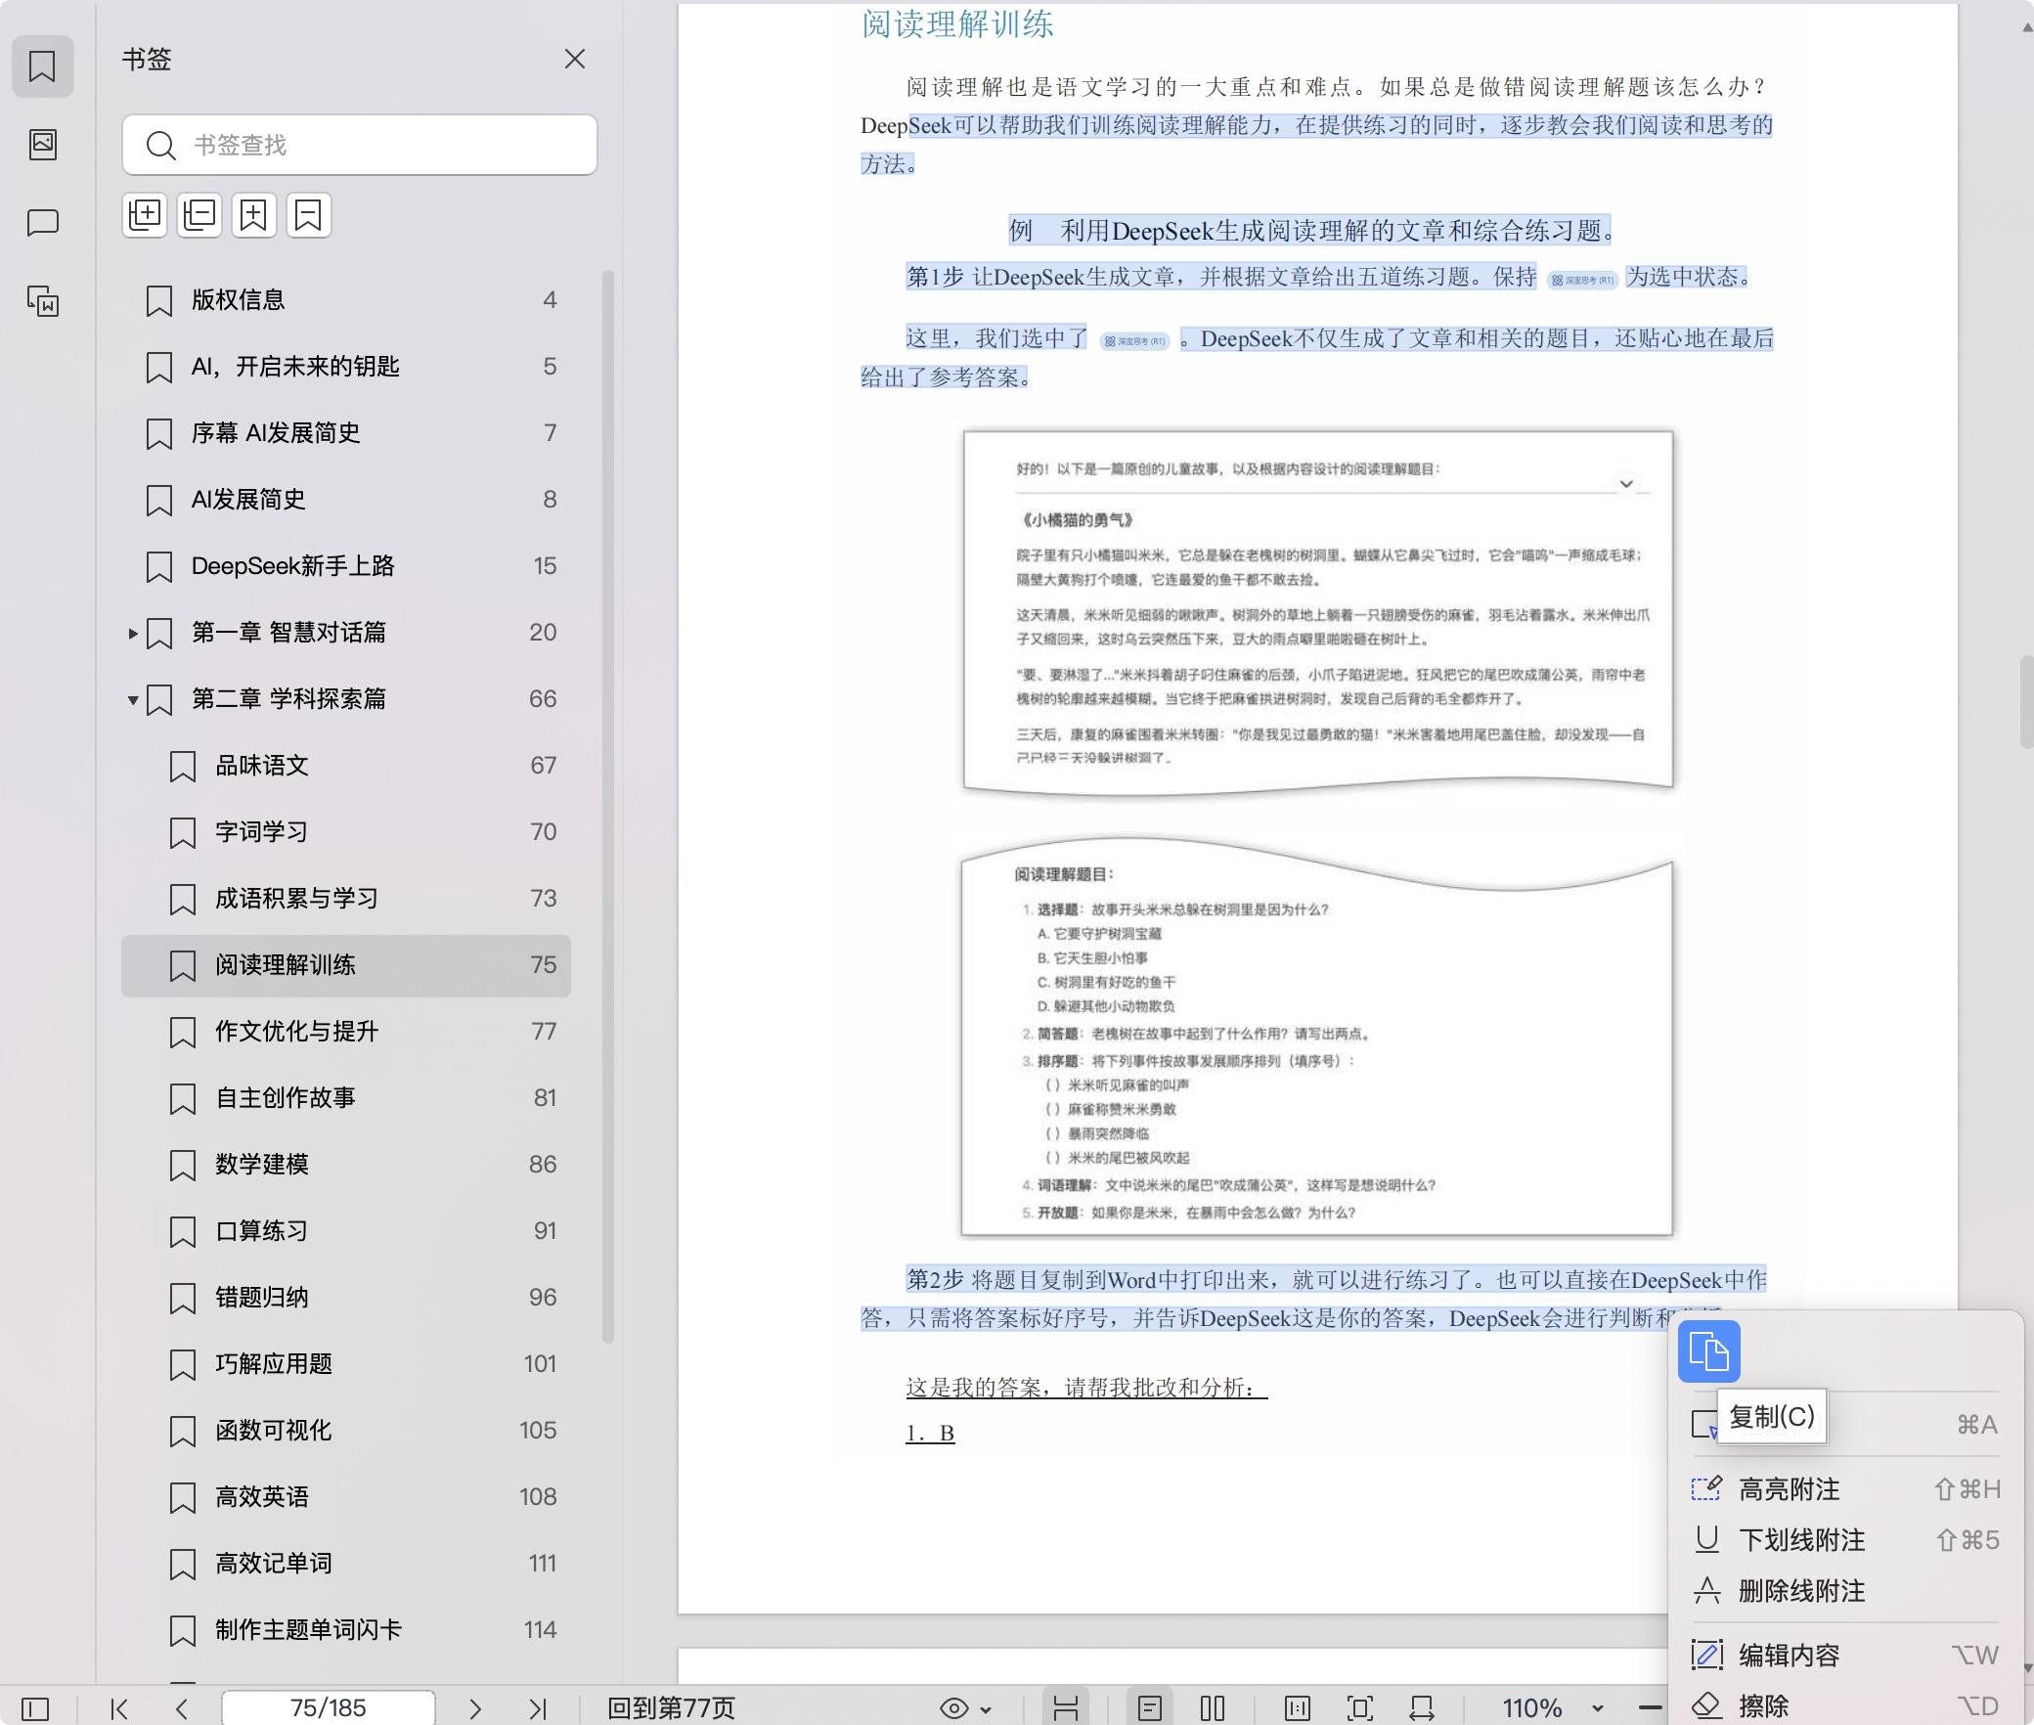Click the remove bookmark icon
The image size is (2034, 1725).
(x=309, y=215)
